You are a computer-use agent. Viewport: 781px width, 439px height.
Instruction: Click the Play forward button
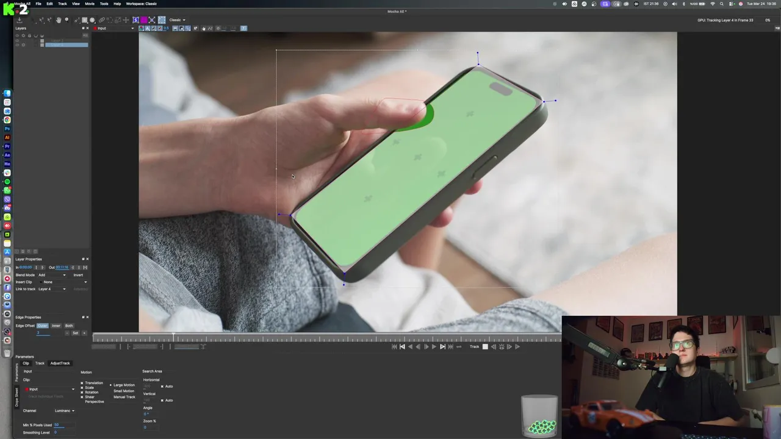point(434,346)
